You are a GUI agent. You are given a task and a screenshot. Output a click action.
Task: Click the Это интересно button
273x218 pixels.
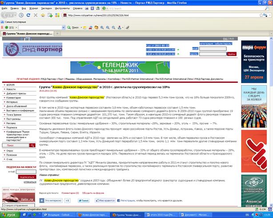51,200
